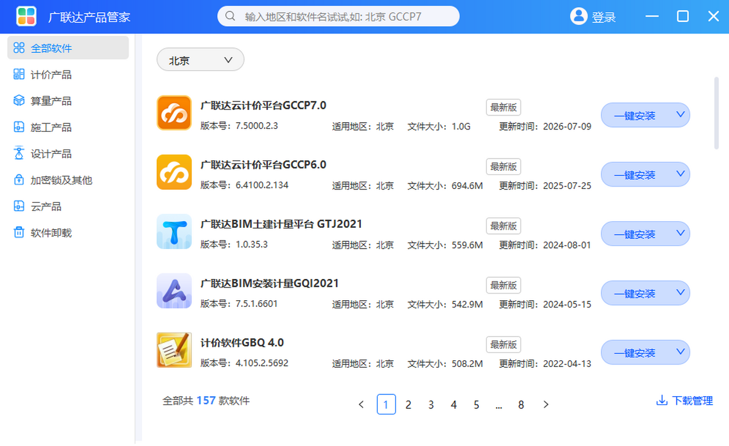Click the search magnifier icon
The width and height of the screenshot is (729, 446).
pos(230,16)
